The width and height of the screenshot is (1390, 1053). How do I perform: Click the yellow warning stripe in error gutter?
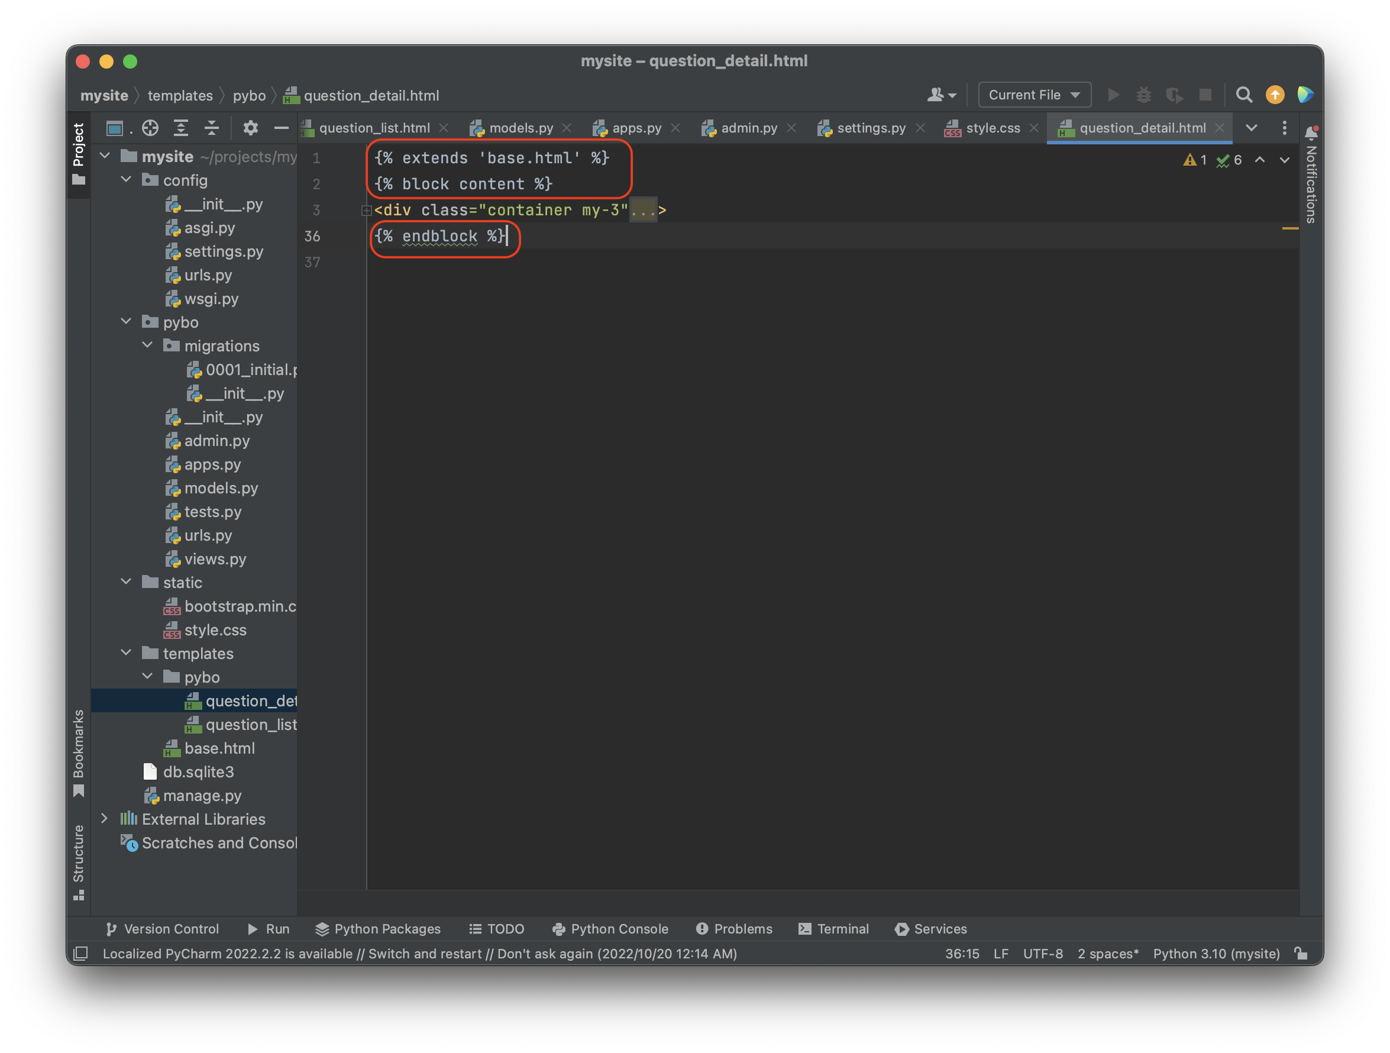click(1289, 228)
